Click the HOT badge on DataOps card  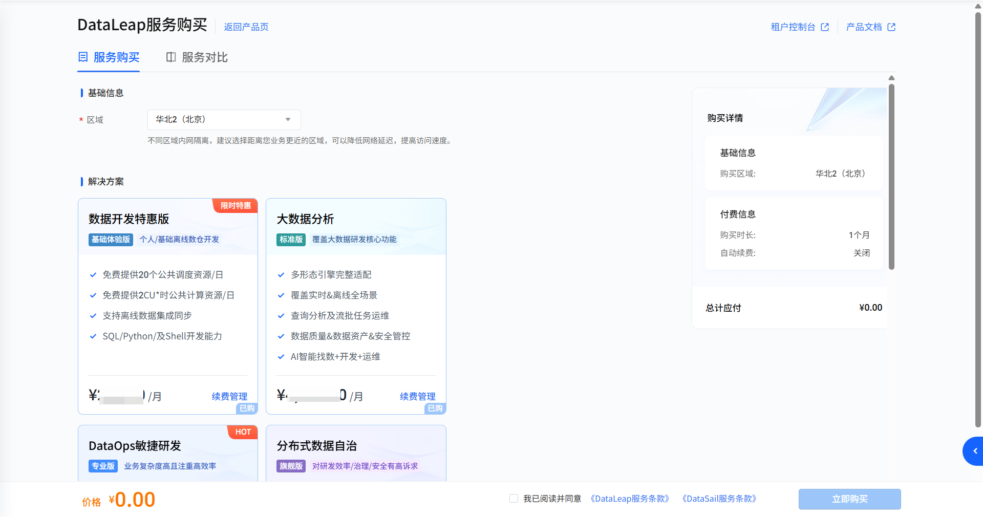pyautogui.click(x=243, y=432)
